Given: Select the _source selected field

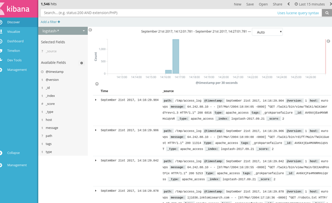Looking at the screenshot, I should [x=51, y=51].
